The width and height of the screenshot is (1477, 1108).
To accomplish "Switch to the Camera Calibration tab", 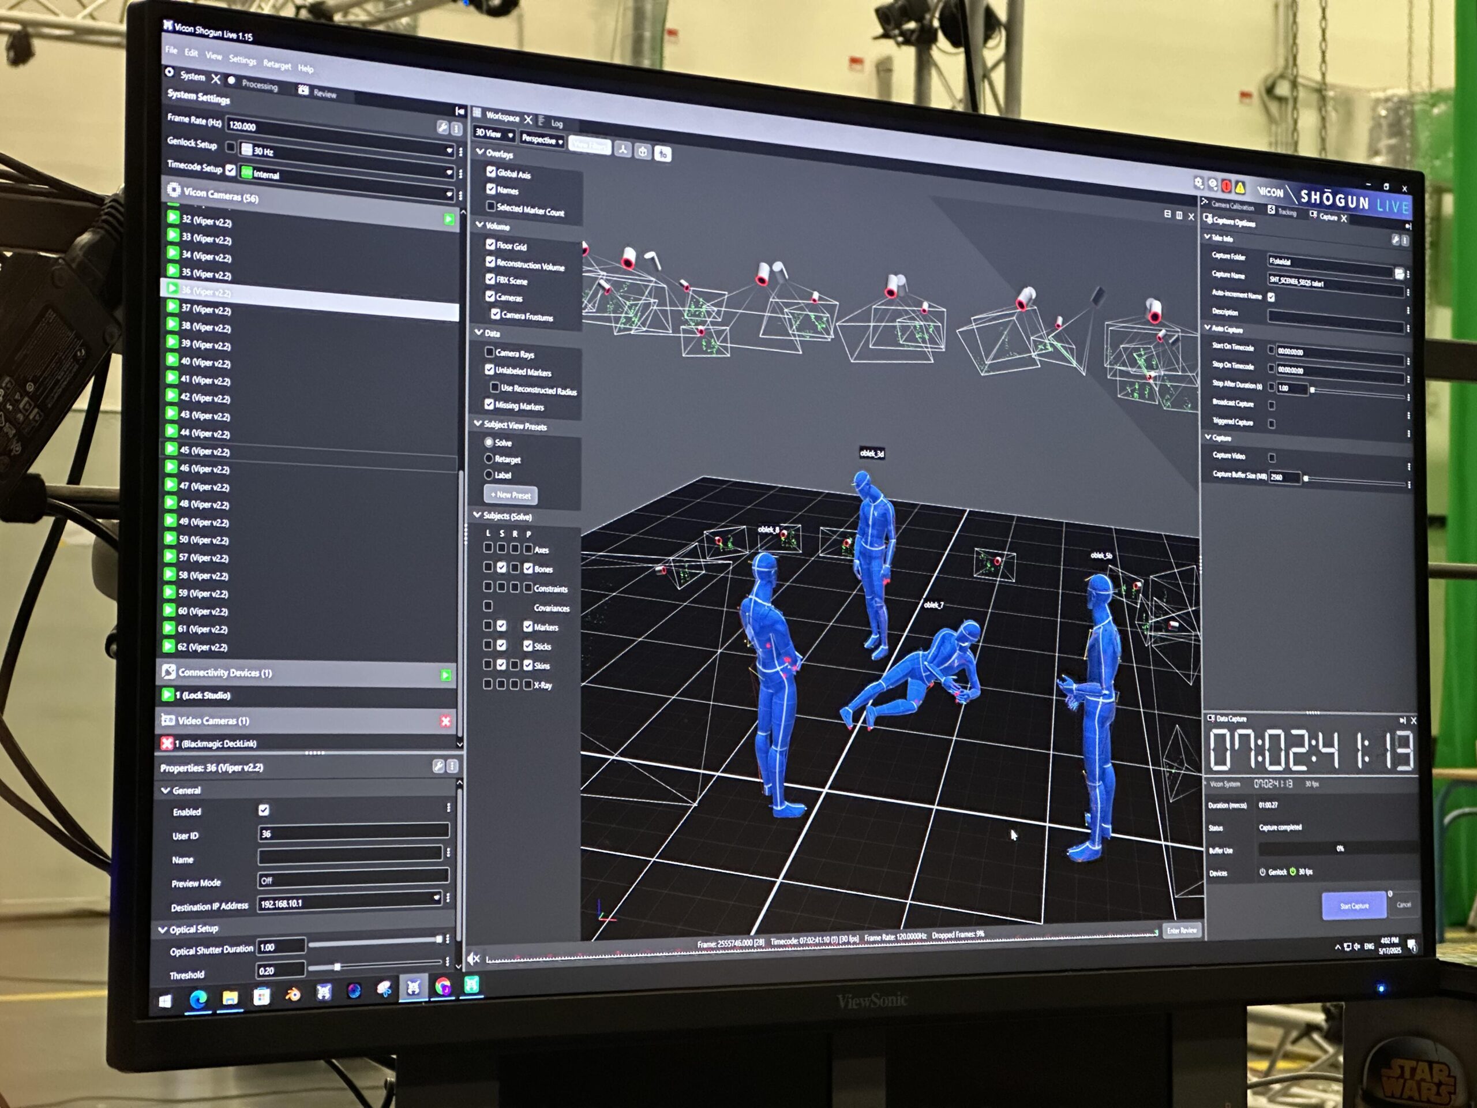I will click(1232, 207).
